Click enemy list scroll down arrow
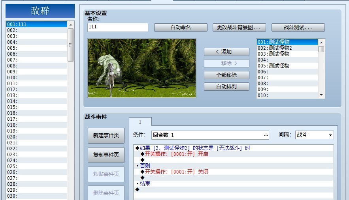 321,95
